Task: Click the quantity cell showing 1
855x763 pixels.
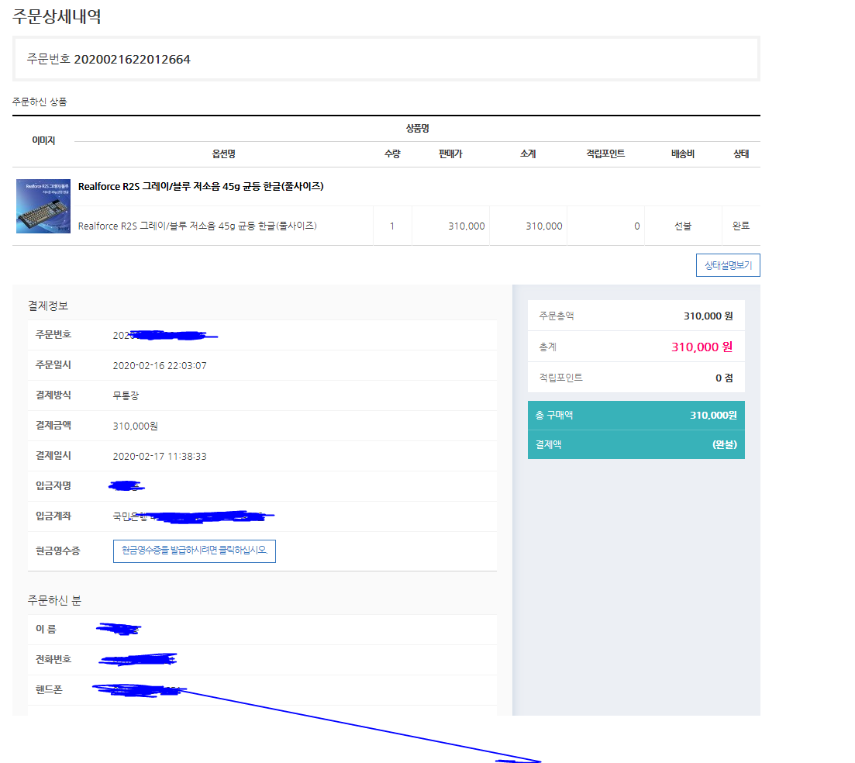Action: pos(392,226)
